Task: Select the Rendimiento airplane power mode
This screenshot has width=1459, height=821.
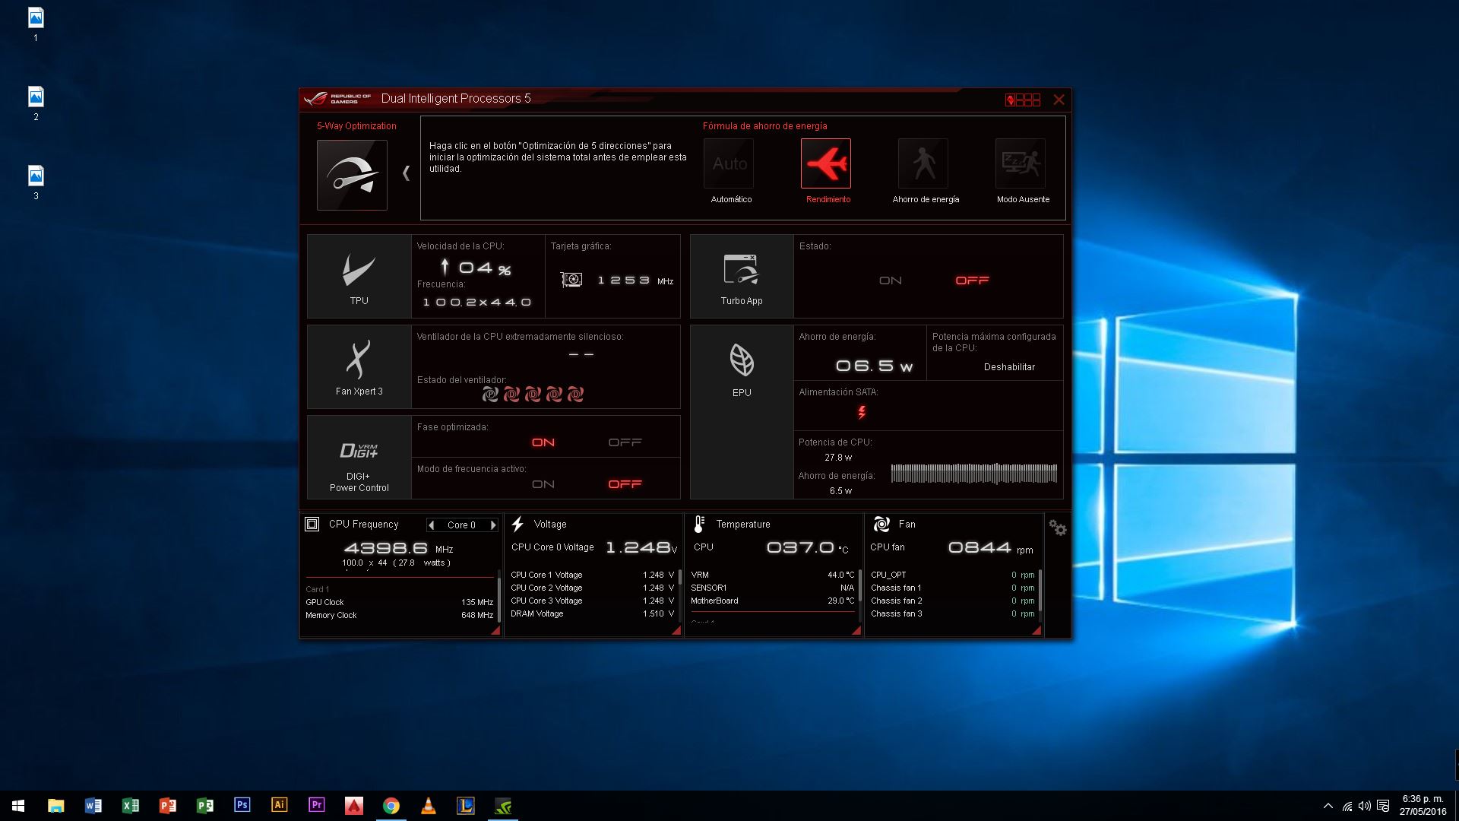Action: pyautogui.click(x=826, y=163)
